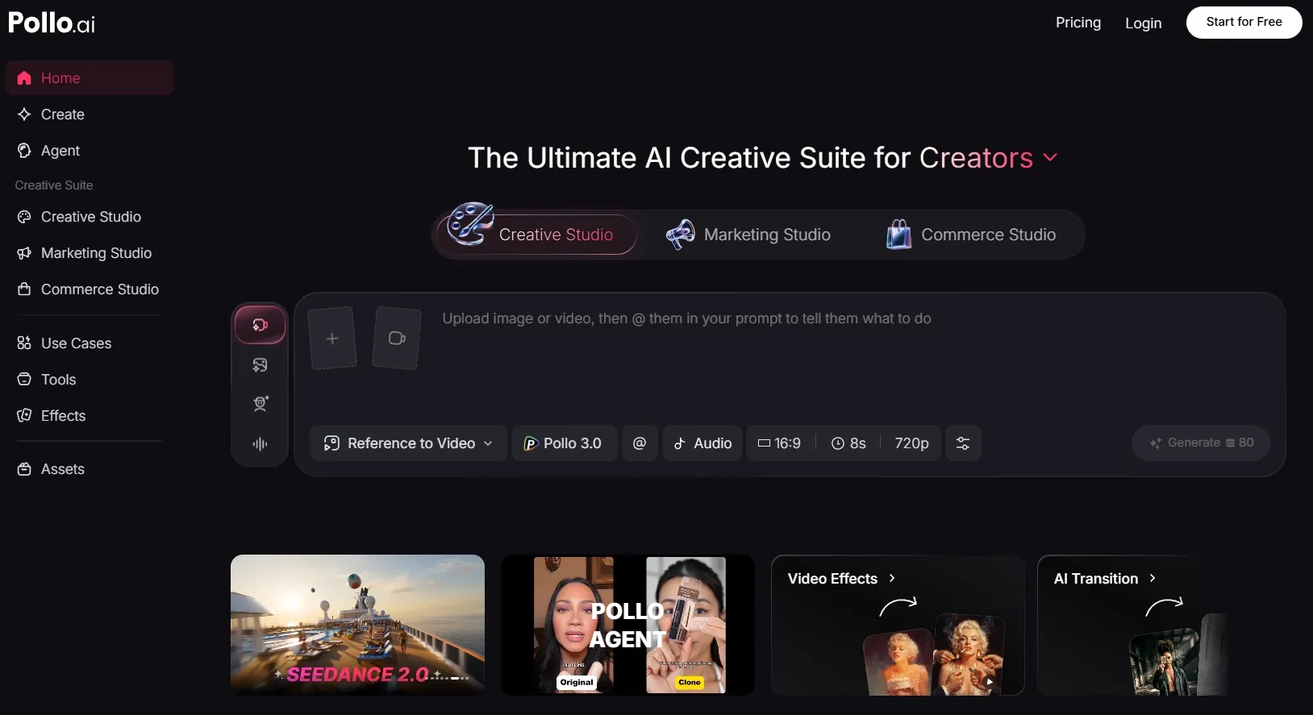Change the 720p resolution setting
Screen dimensions: 1313x715
(x=911, y=443)
